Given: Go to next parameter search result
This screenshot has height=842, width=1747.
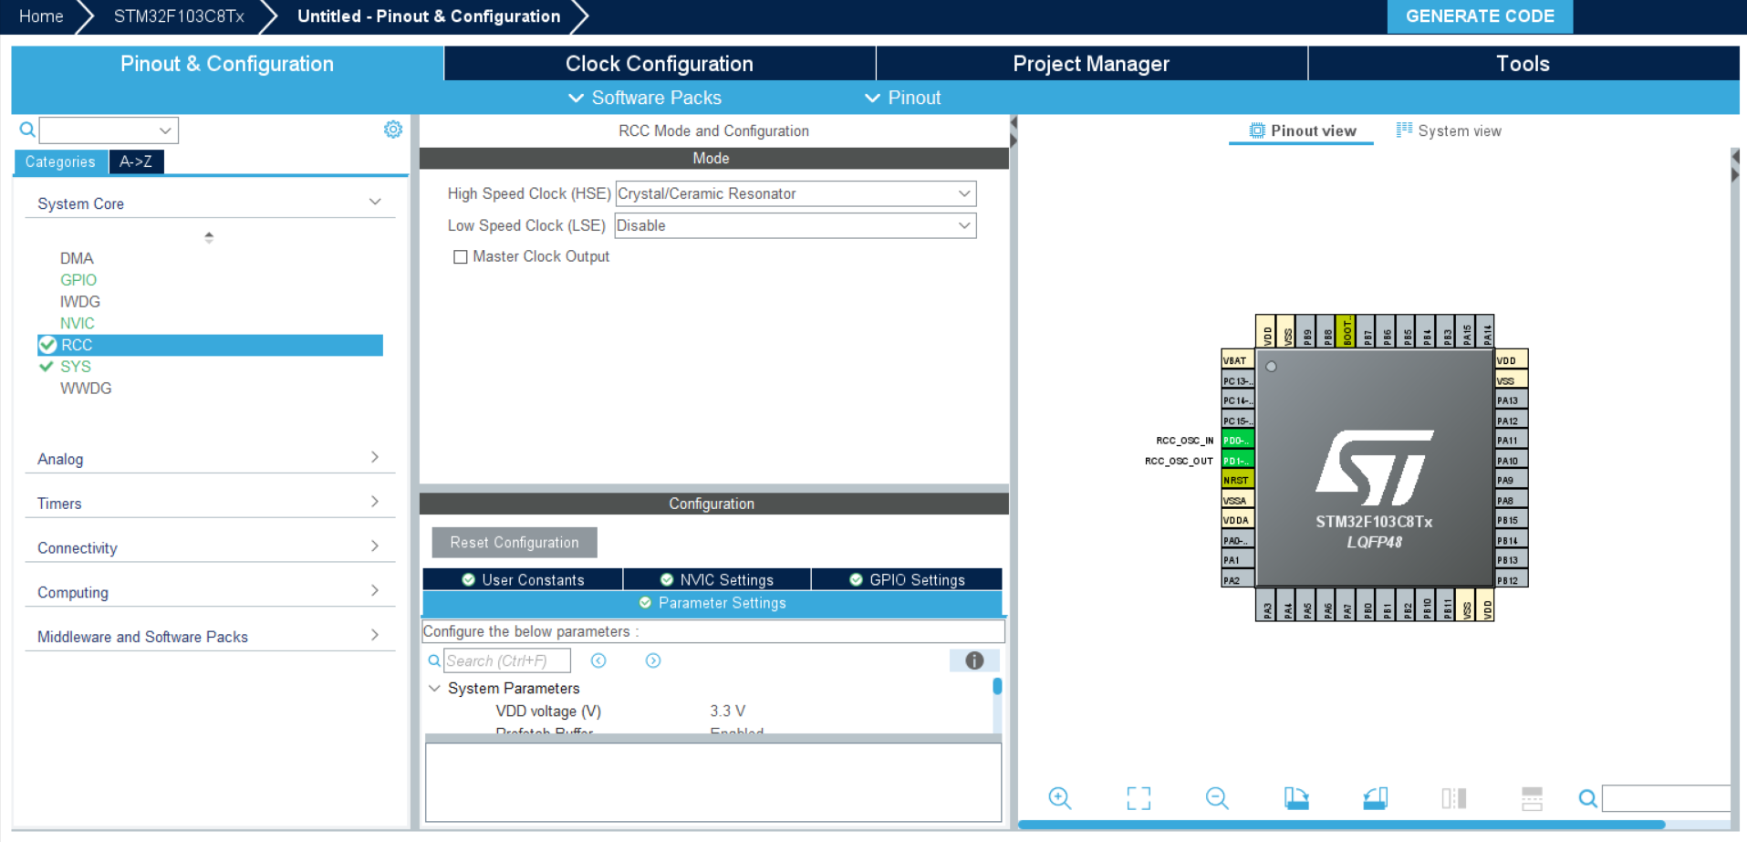Looking at the screenshot, I should [x=653, y=660].
